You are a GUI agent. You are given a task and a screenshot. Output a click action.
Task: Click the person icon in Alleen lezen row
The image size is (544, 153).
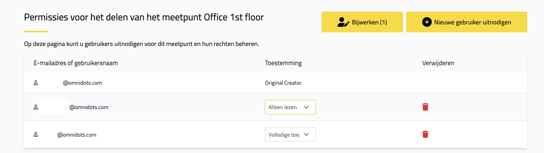click(36, 107)
